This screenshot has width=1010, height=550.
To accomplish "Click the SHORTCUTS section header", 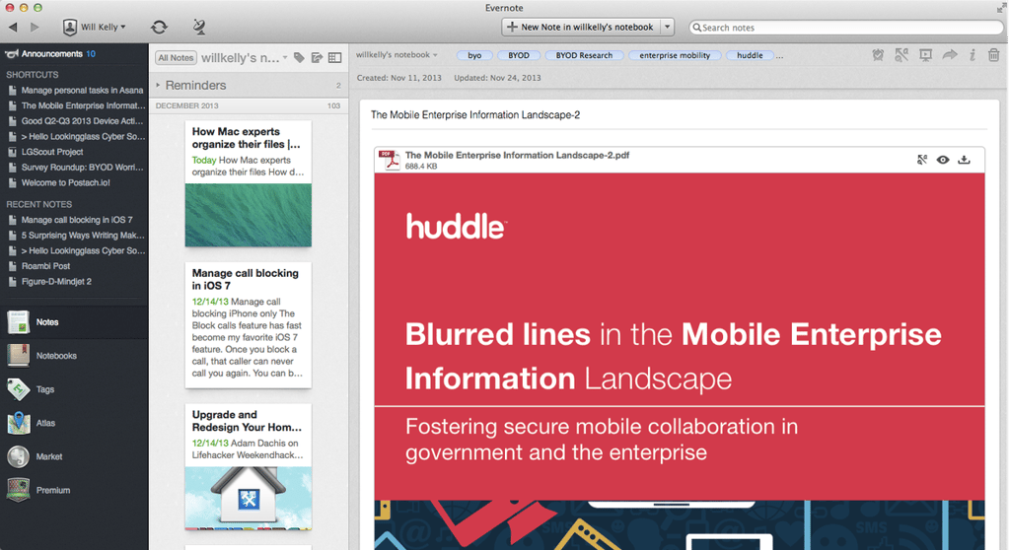I will click(33, 75).
